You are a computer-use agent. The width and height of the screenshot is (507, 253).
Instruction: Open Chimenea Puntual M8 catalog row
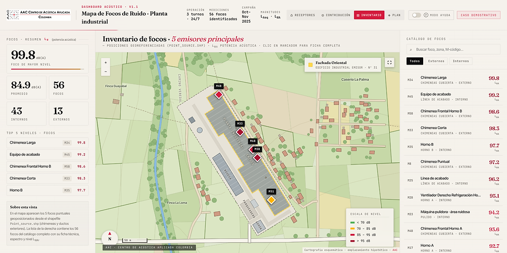pyautogui.click(x=453, y=164)
